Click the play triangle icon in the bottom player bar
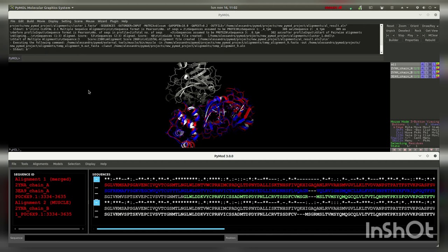448x252 pixels. (x=410, y=150)
